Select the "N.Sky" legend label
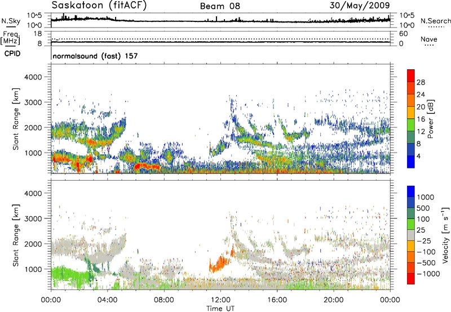The width and height of the screenshot is (451, 312). pyautogui.click(x=11, y=21)
